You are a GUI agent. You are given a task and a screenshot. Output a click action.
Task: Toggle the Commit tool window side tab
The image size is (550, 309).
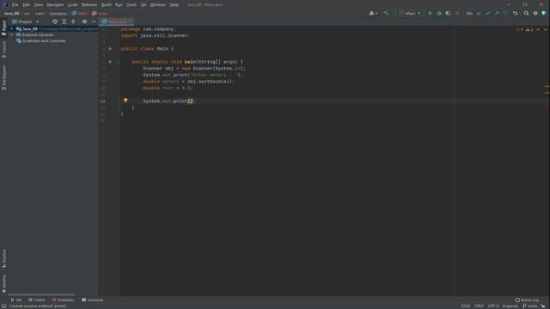point(3,50)
